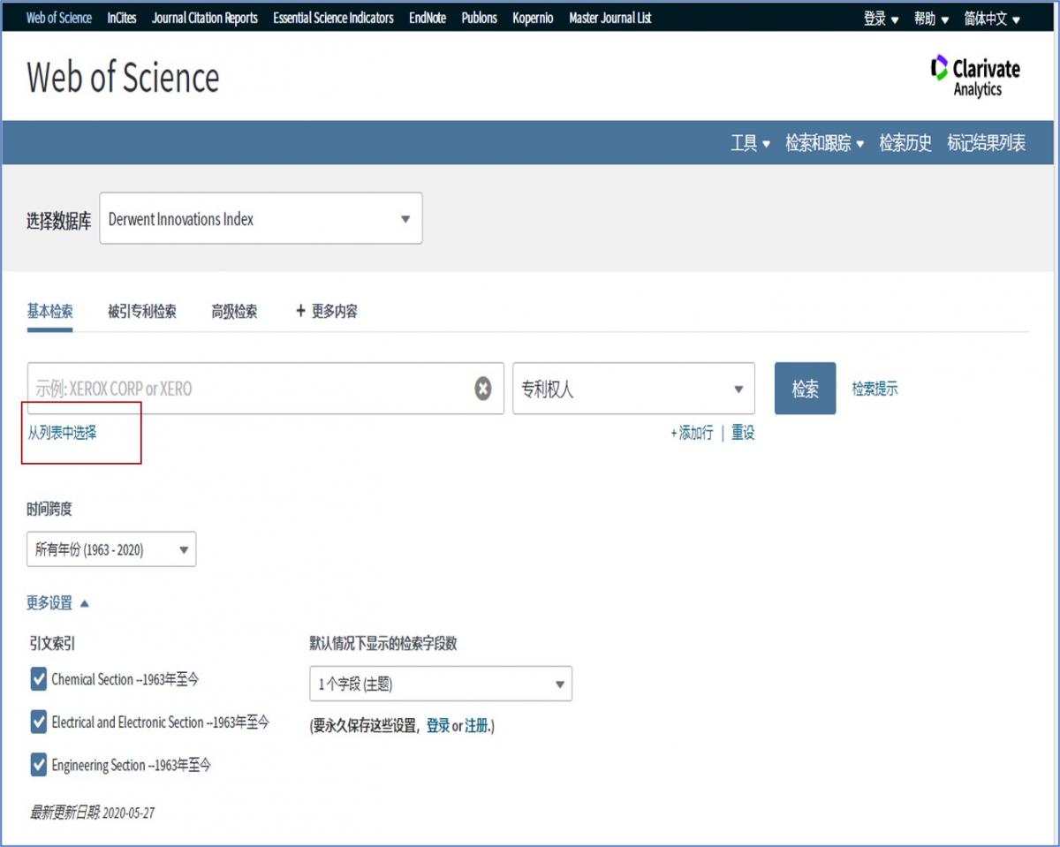
Task: Open the 简体中文 language menu
Action: coord(992,19)
